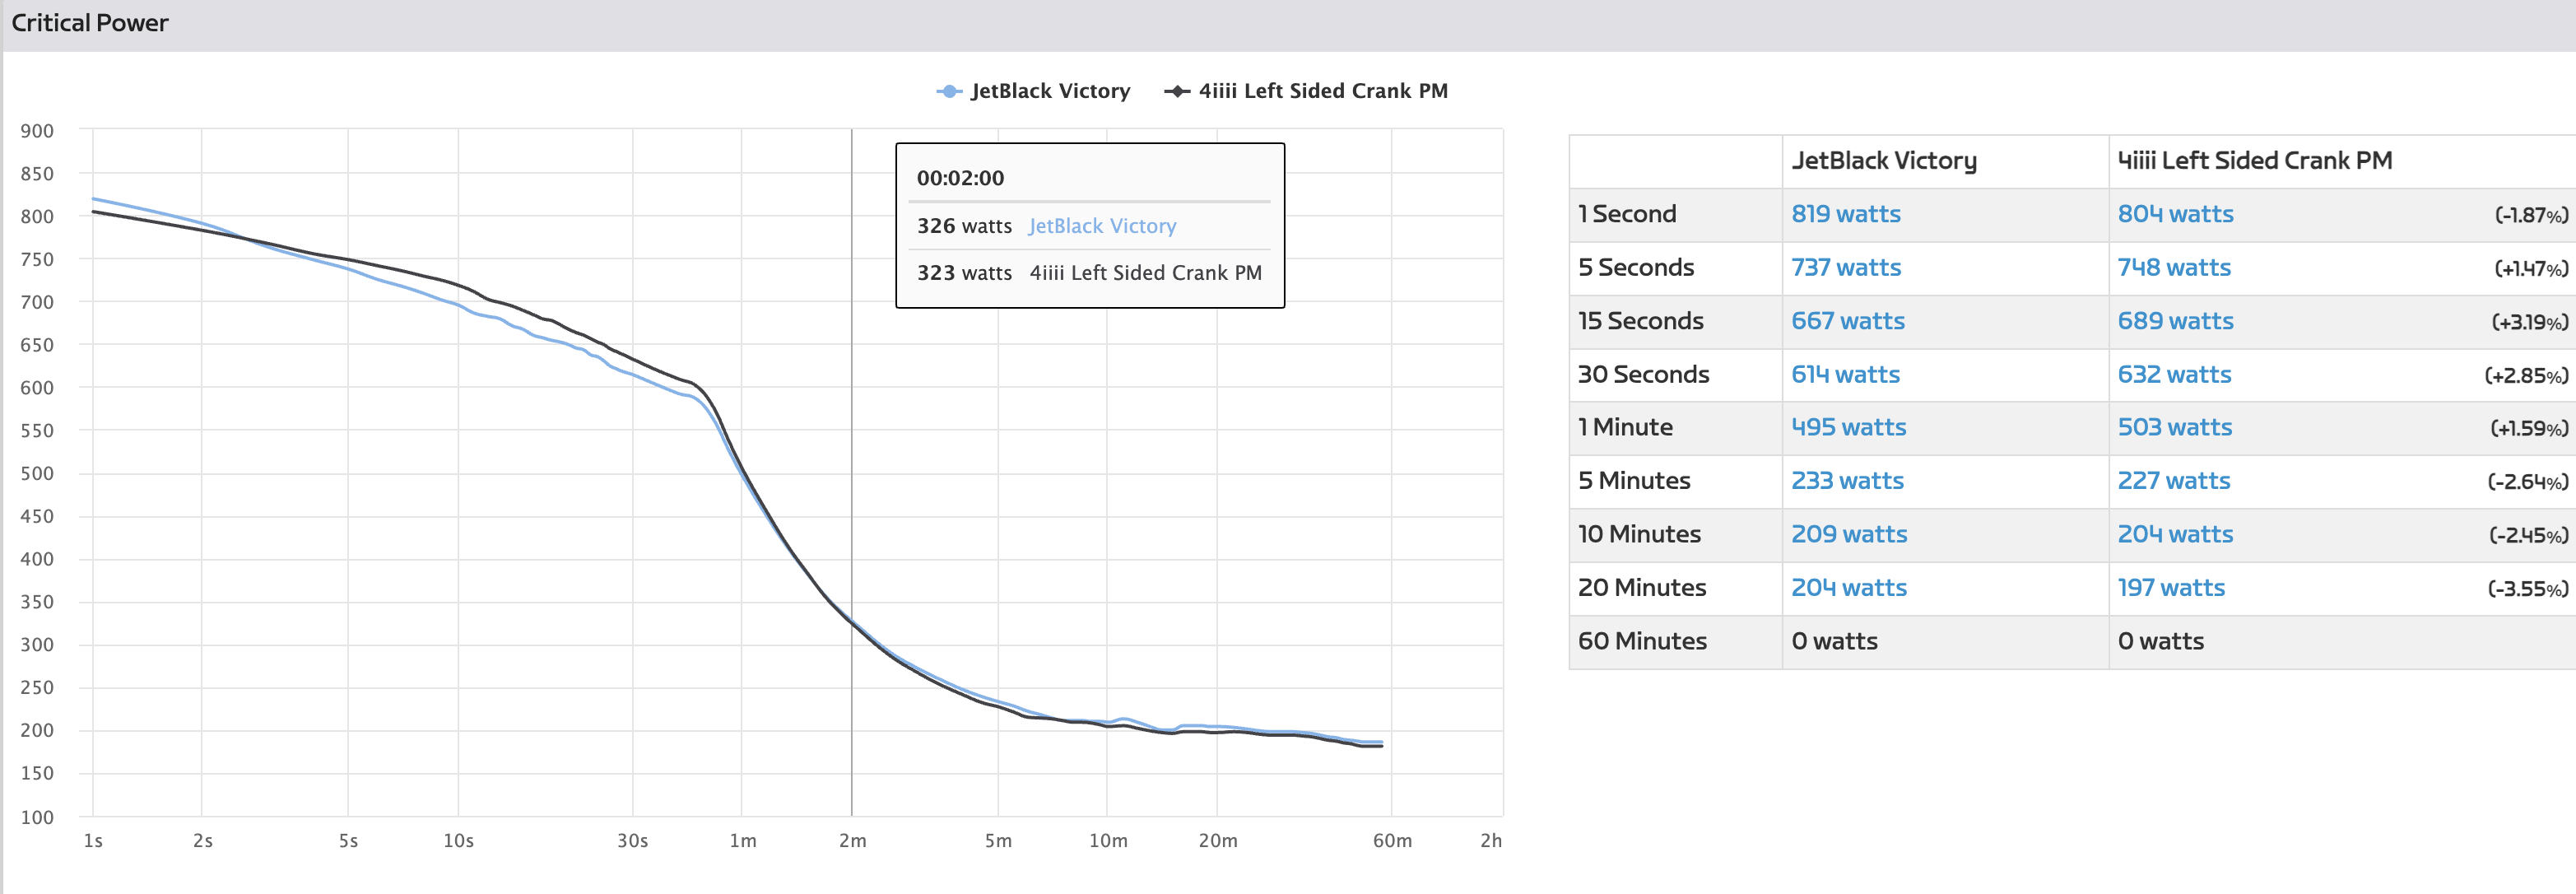Click JetBlack Victory column header in table
2576x894 pixels.
(x=1883, y=161)
